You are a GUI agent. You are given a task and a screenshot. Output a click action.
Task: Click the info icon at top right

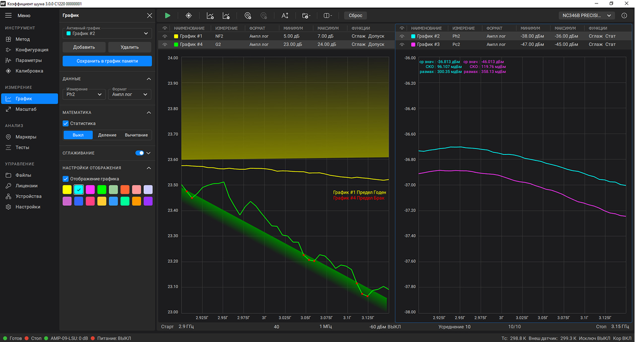[x=625, y=15]
